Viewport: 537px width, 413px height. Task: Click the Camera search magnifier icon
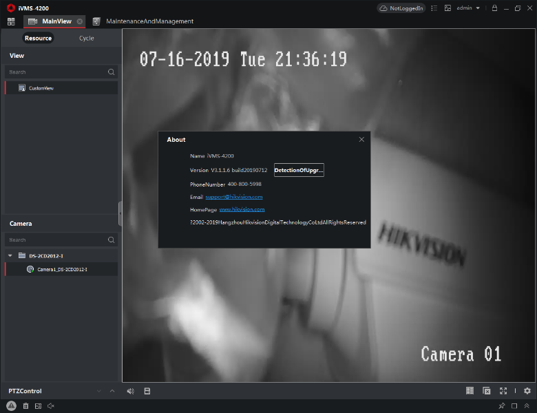tap(112, 240)
